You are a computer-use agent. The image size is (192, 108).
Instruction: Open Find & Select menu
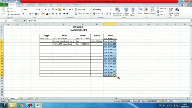pyautogui.click(x=177, y=12)
